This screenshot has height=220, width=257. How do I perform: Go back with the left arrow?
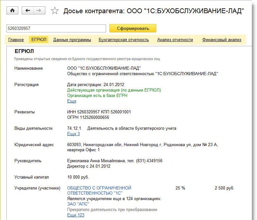pyautogui.click(x=28, y=11)
